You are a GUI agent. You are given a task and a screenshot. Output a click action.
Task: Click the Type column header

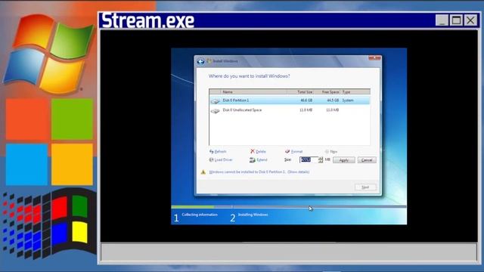[355, 92]
